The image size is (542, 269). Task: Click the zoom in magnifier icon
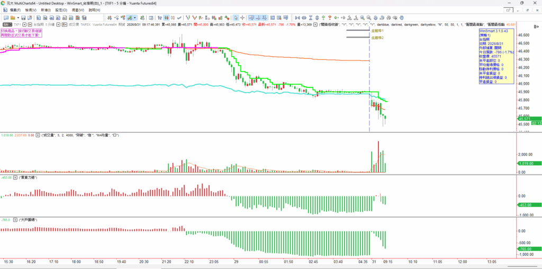point(362,17)
